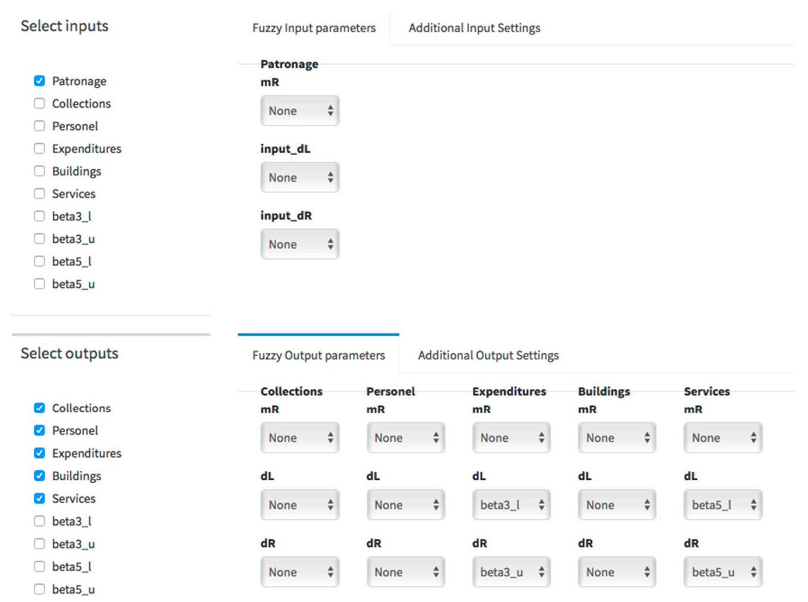Expand the Collections mR dropdown
The width and height of the screenshot is (808, 602).
299,438
